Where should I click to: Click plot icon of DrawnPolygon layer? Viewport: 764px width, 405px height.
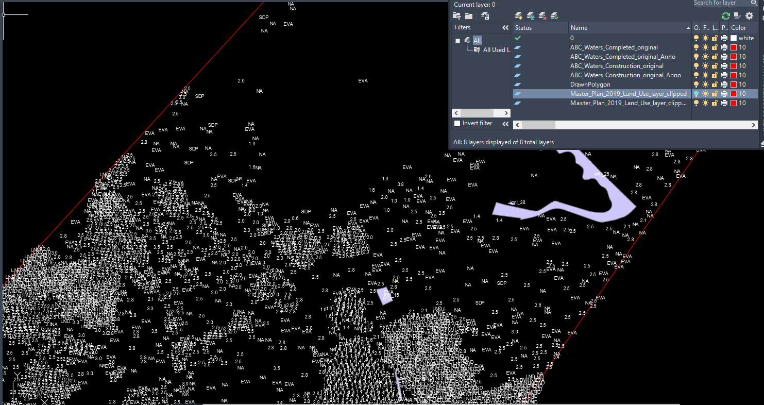(x=724, y=85)
